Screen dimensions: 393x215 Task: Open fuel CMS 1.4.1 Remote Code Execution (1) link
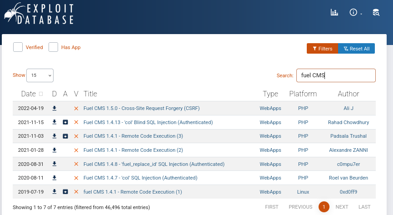(133, 192)
